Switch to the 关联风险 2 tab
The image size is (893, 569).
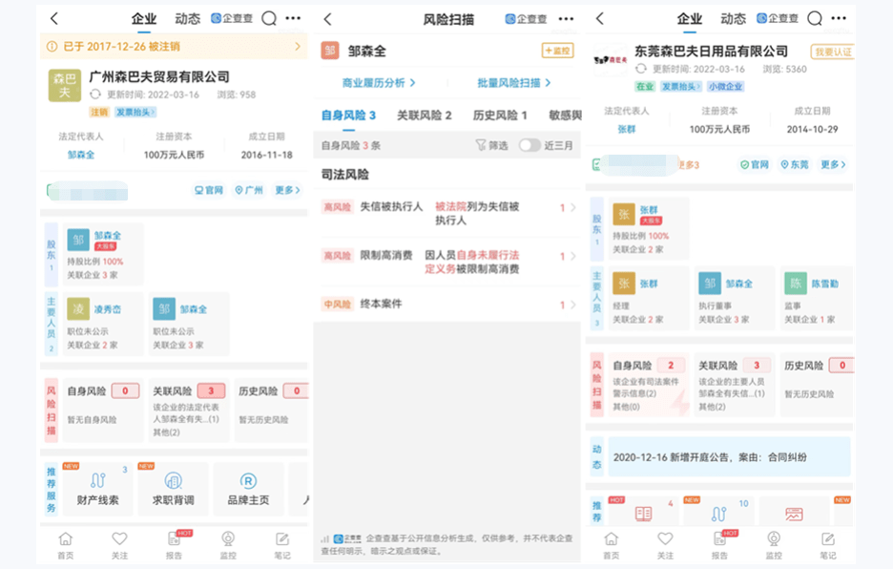click(424, 116)
